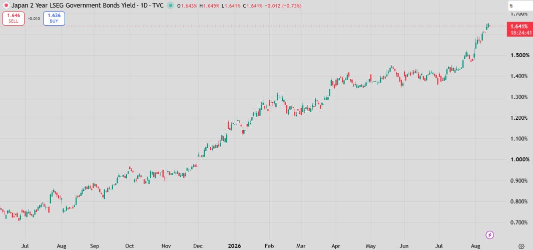This screenshot has width=533, height=250.
Task: Click the green market status indicator
Action: tap(170, 6)
